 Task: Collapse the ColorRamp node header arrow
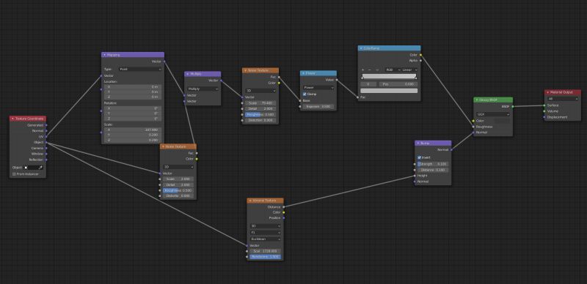pyautogui.click(x=361, y=48)
